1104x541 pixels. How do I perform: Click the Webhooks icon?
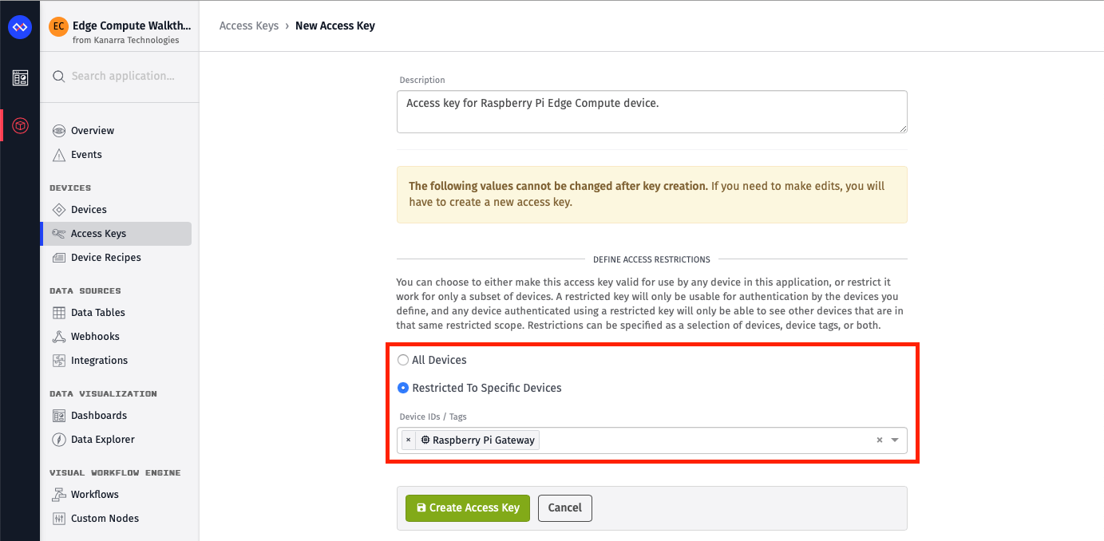pyautogui.click(x=59, y=337)
